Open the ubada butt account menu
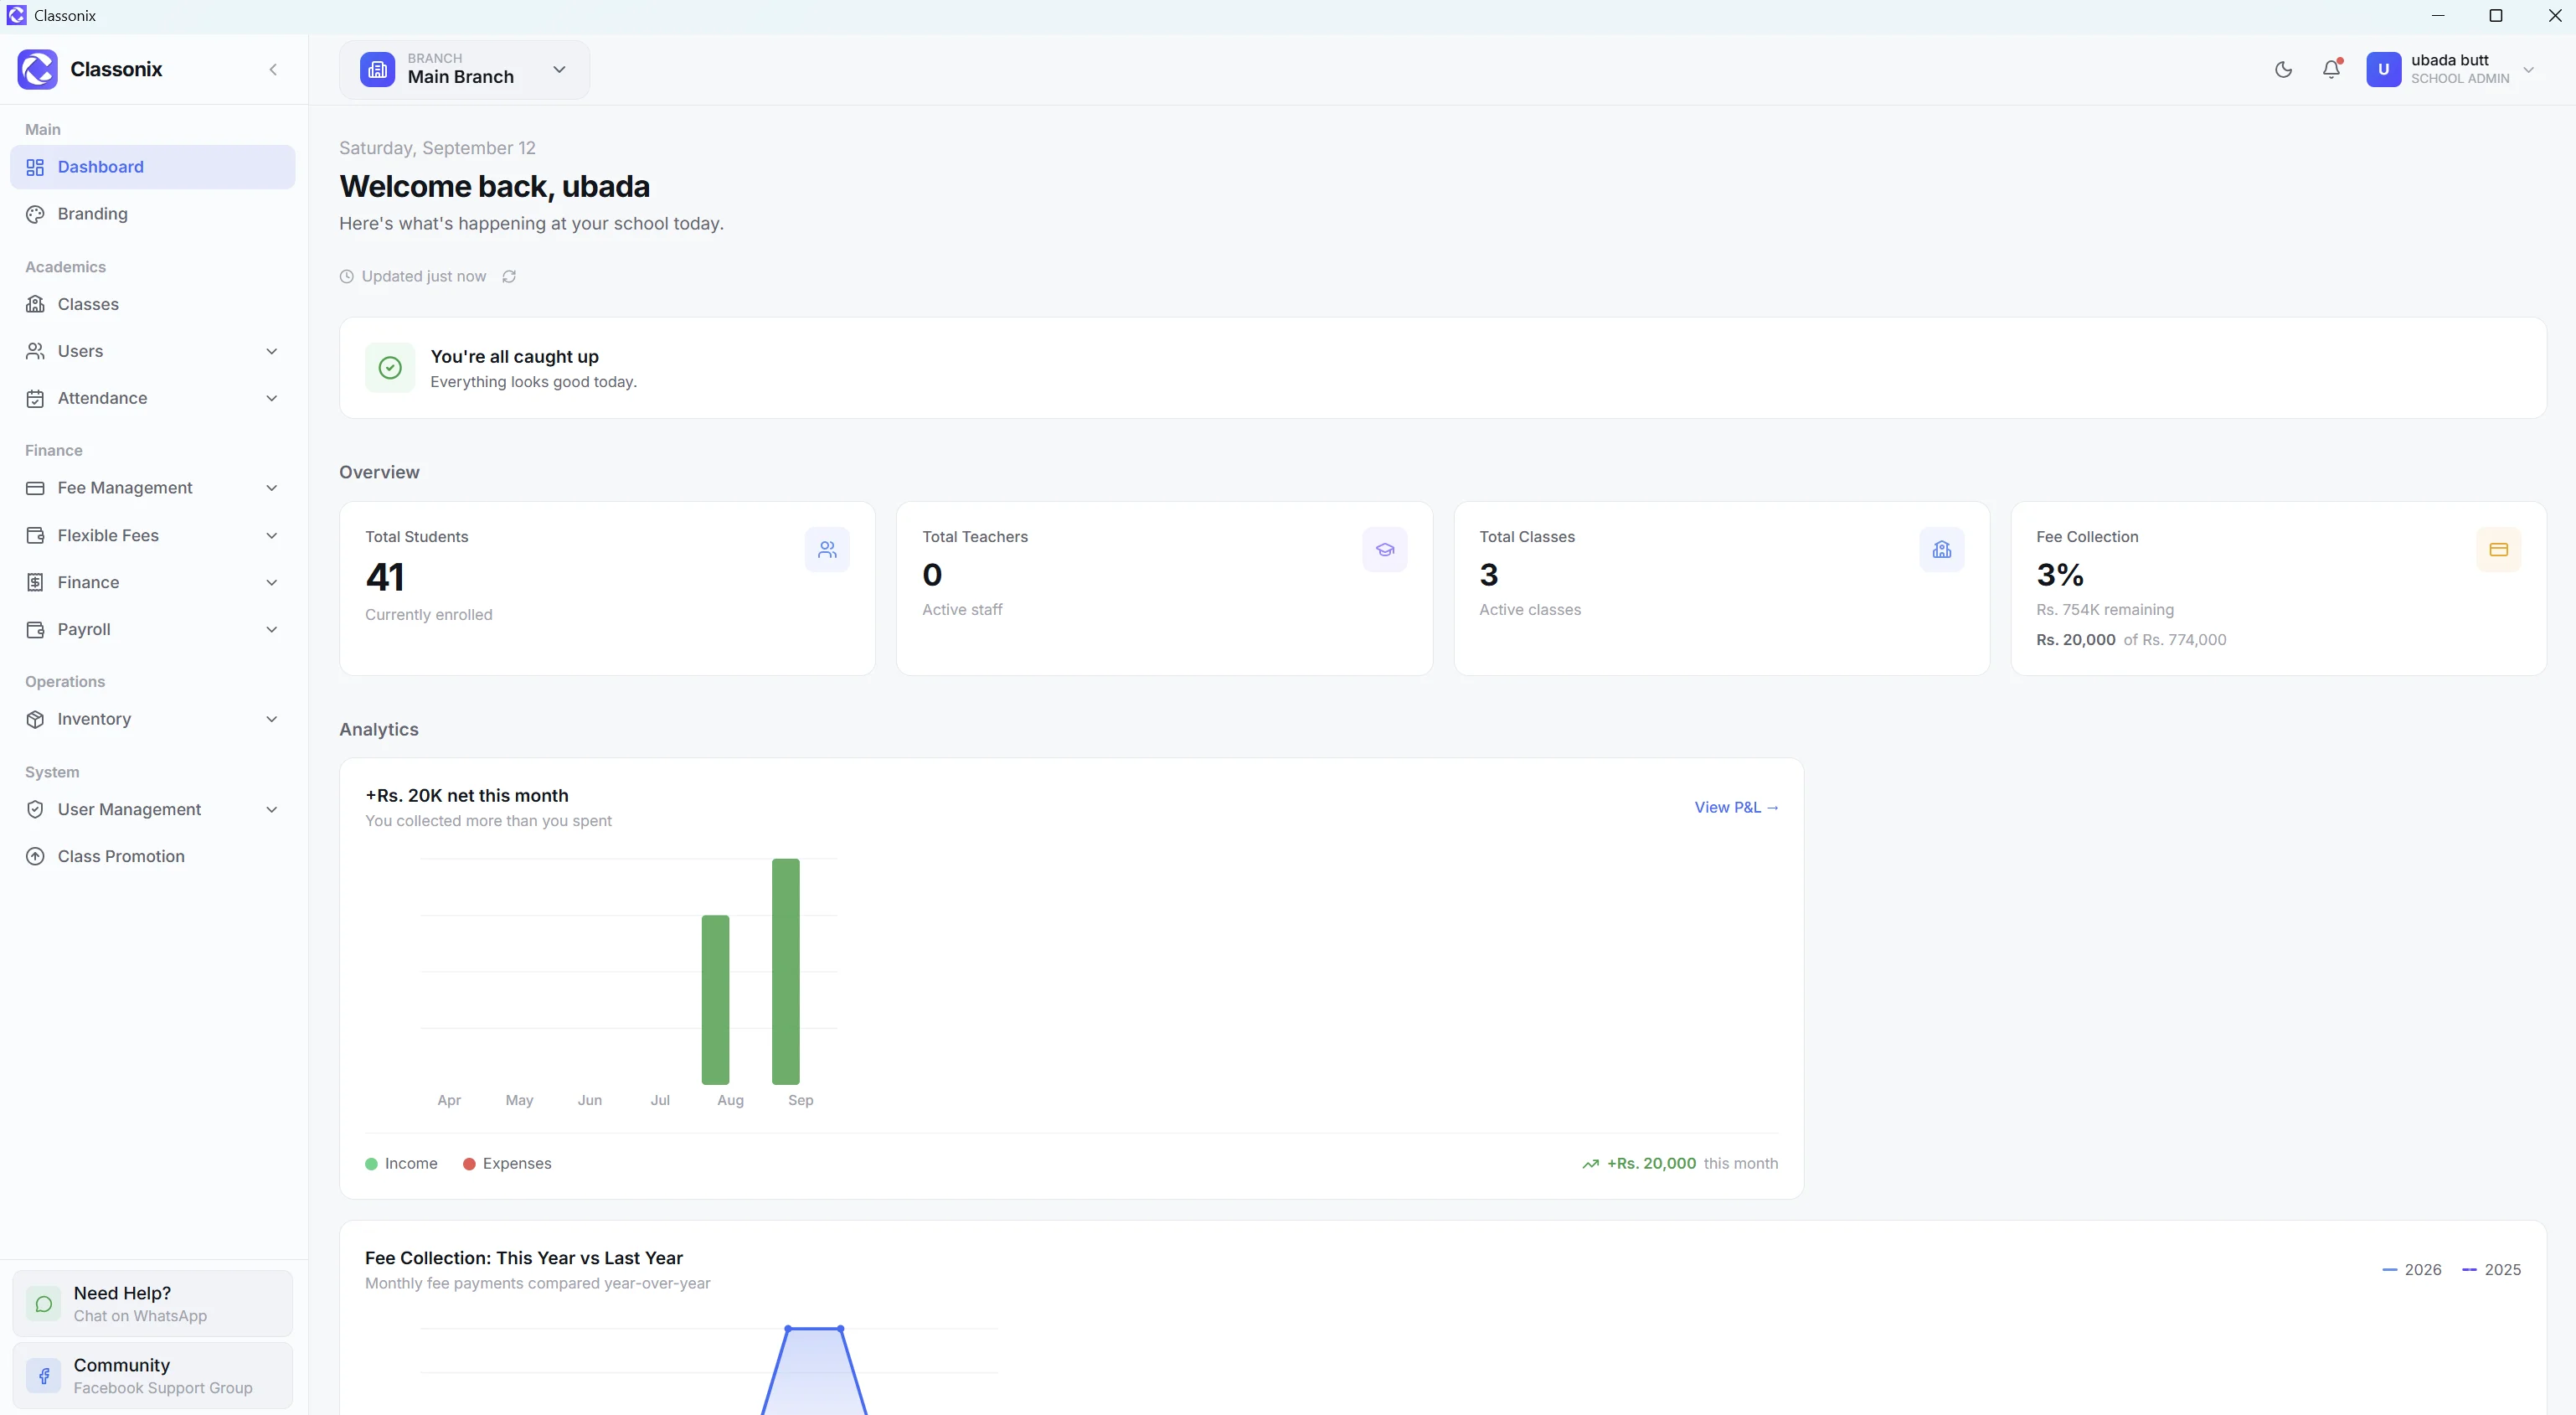Viewport: 2576px width, 1415px height. 2451,69
